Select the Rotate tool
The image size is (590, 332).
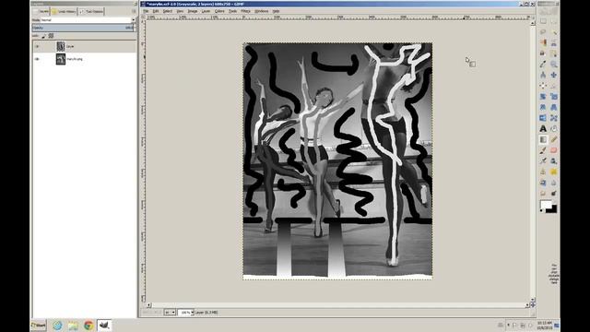543,96
